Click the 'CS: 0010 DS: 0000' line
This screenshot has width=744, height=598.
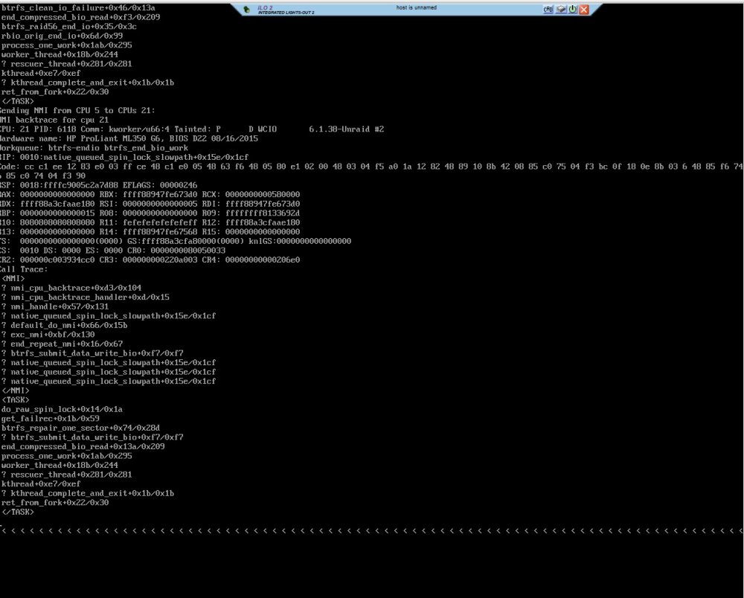113,251
